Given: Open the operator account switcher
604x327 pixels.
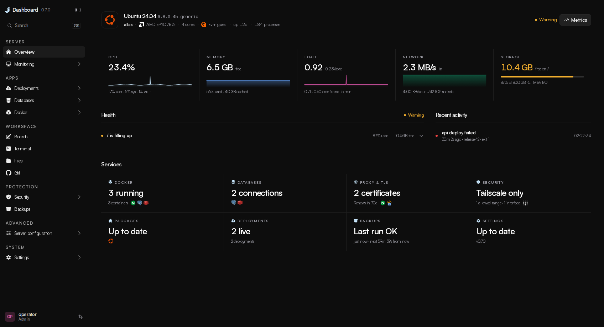Looking at the screenshot, I should point(44,317).
